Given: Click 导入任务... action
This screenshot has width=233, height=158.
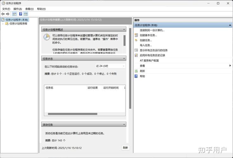Looking at the screenshot, I should (x=146, y=45).
